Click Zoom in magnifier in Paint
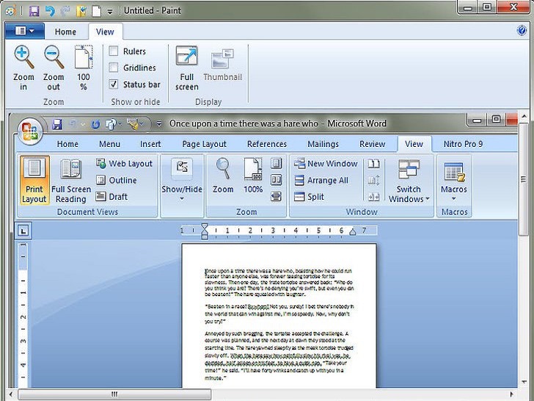This screenshot has width=534, height=401. 23,57
